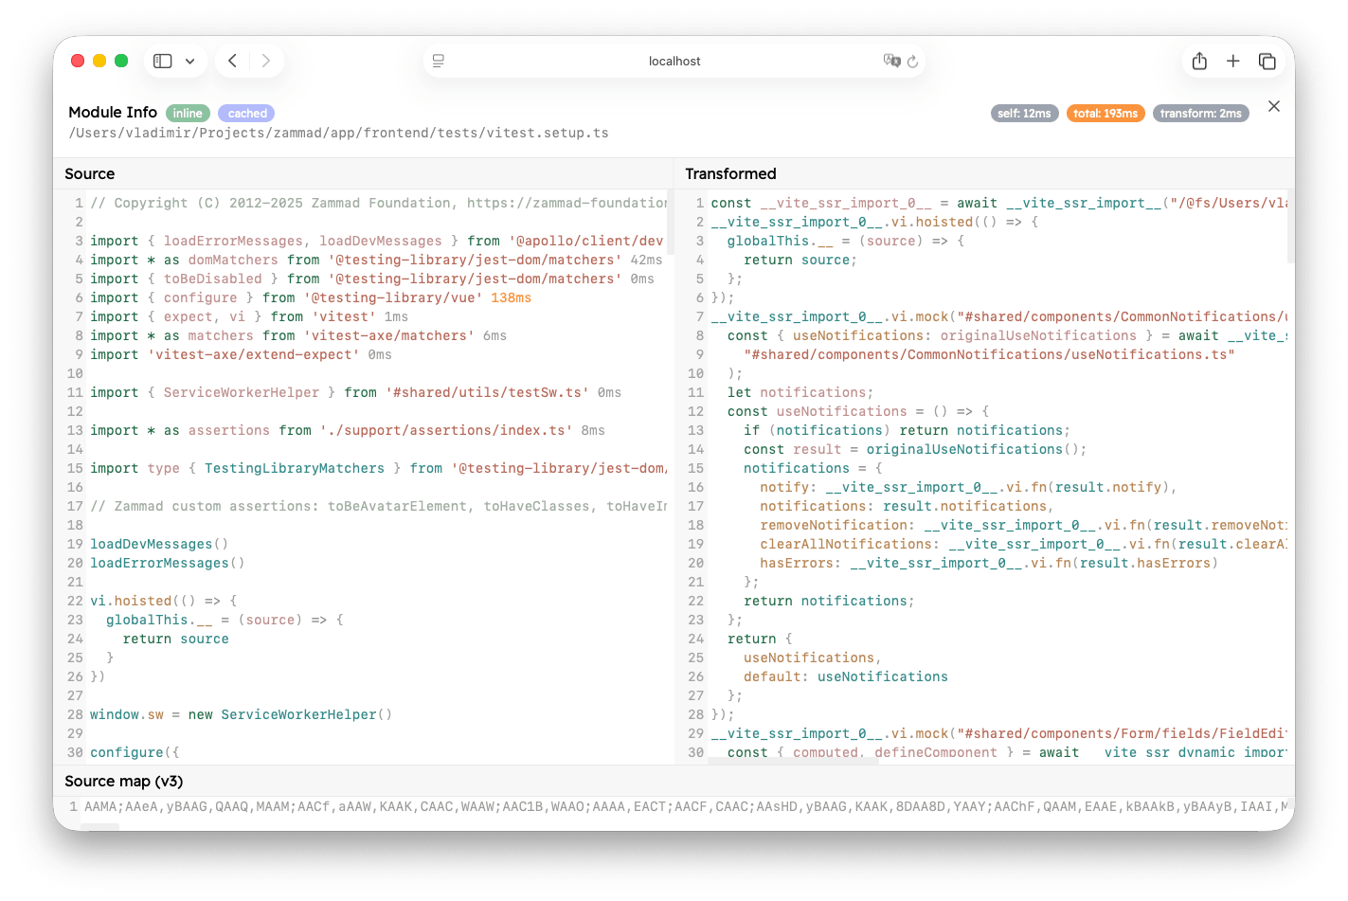This screenshot has height=901, width=1348.
Task: Open a new browser tab
Action: (x=1232, y=61)
